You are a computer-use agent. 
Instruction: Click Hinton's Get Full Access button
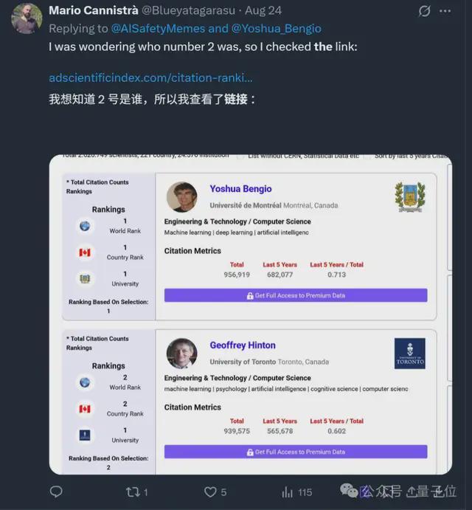(x=296, y=452)
